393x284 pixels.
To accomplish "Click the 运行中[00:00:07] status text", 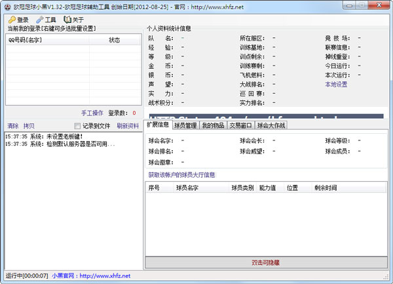I will coord(27,276).
